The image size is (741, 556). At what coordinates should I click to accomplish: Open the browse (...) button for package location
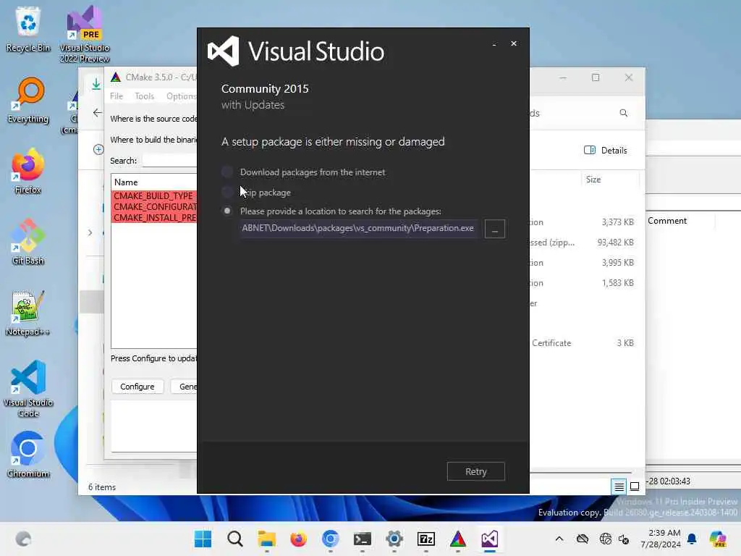[495, 229]
